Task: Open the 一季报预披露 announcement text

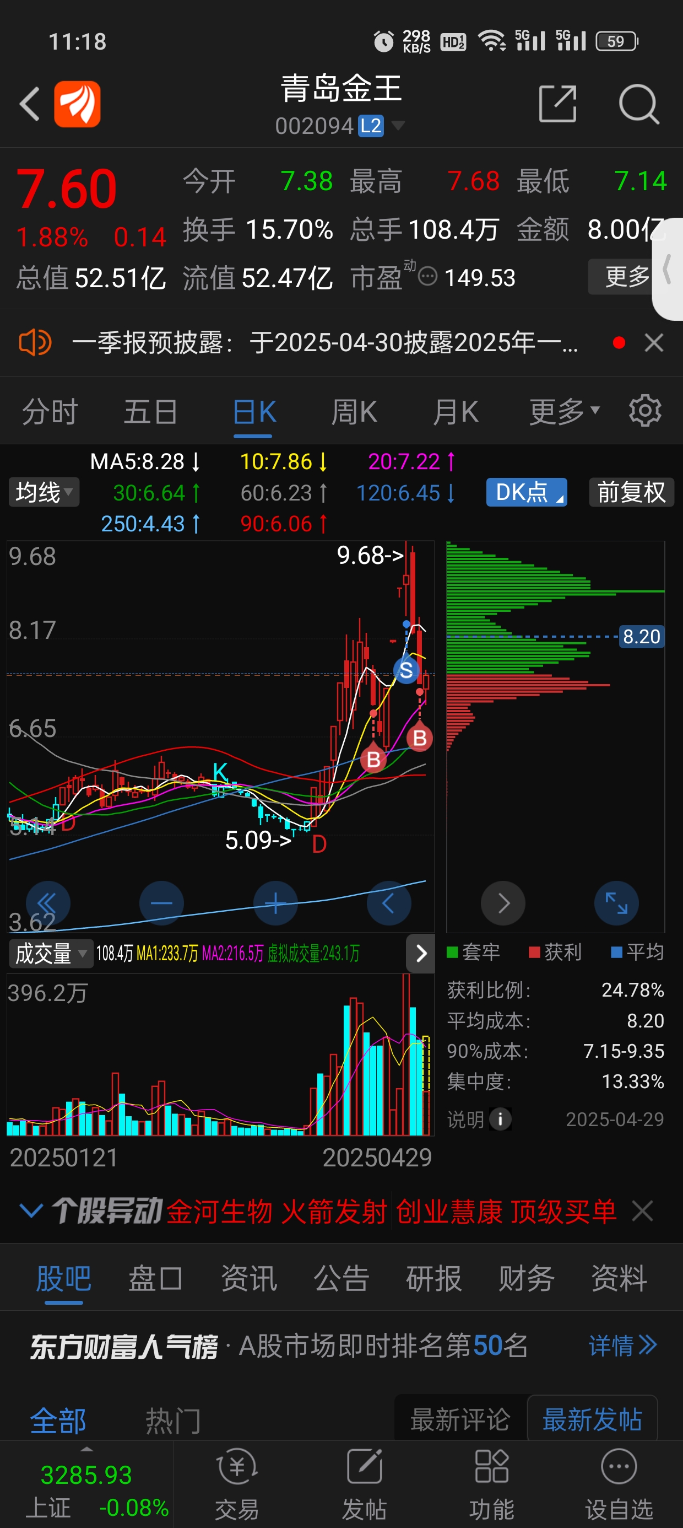Action: pyautogui.click(x=325, y=343)
